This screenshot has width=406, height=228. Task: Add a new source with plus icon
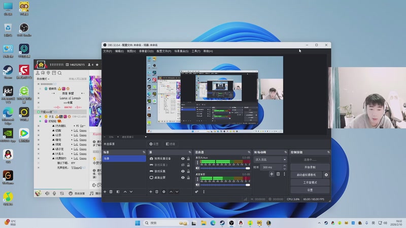150,192
